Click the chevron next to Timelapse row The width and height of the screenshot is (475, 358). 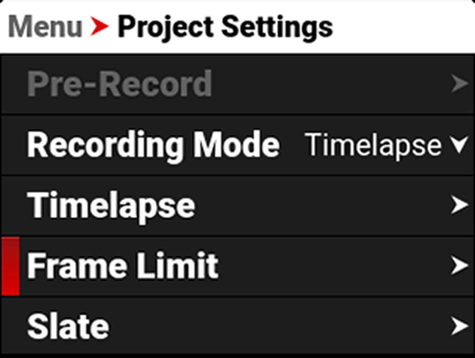[x=458, y=205]
